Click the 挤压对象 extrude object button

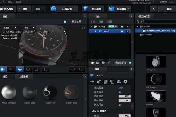(92, 9)
